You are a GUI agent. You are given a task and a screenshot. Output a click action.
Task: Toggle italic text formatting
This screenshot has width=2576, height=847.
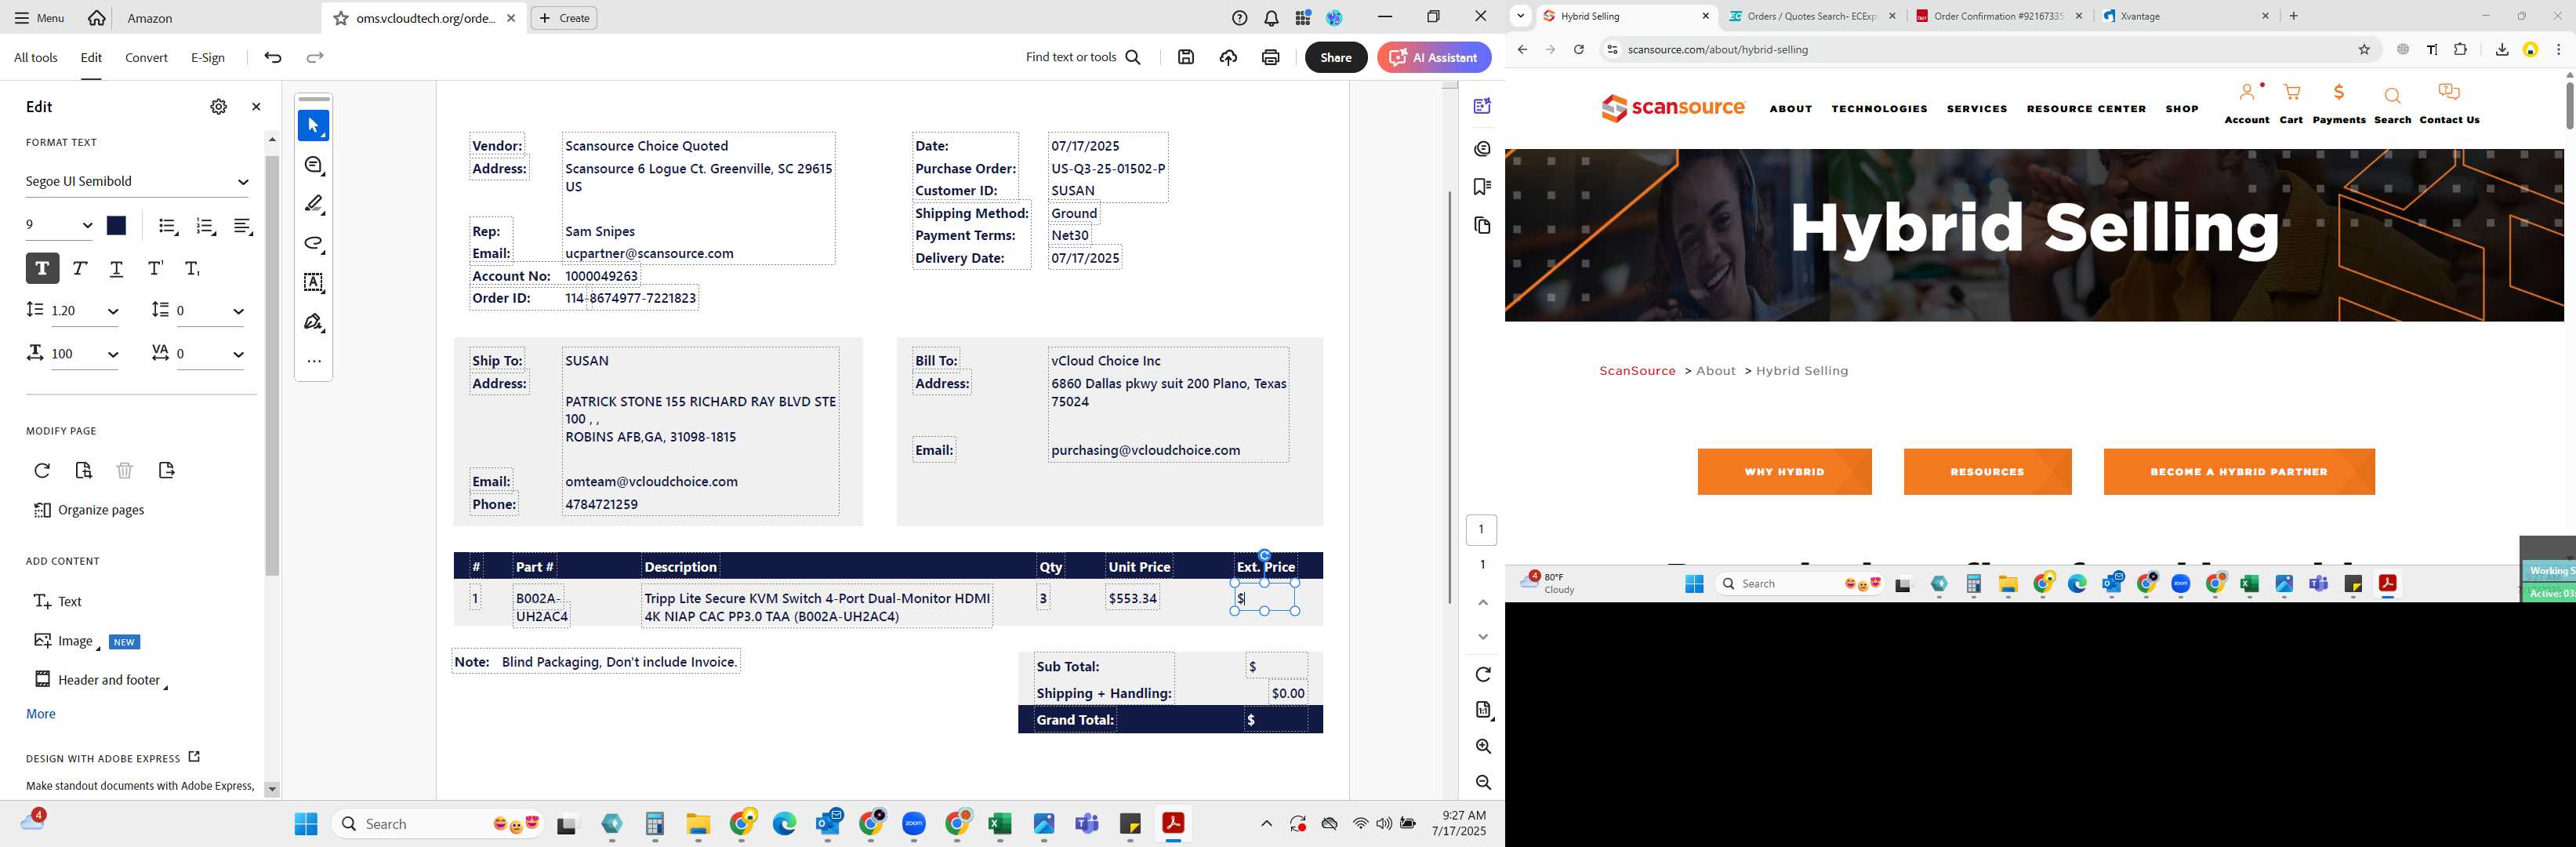pyautogui.click(x=80, y=269)
